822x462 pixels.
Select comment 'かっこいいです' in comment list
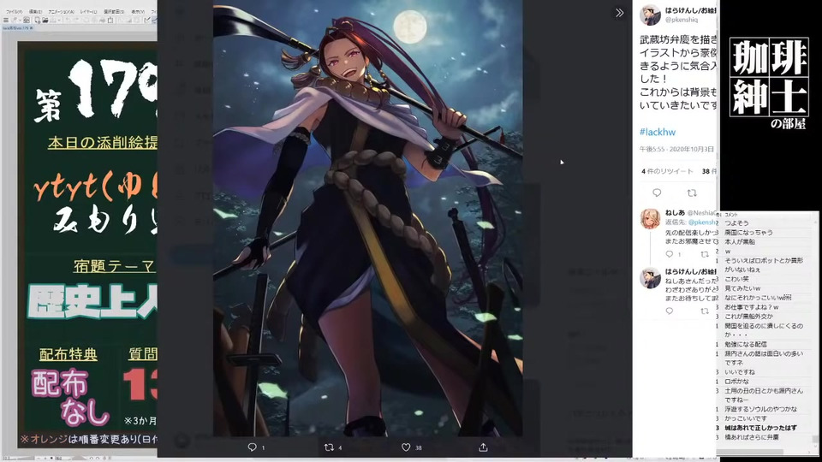click(x=746, y=418)
